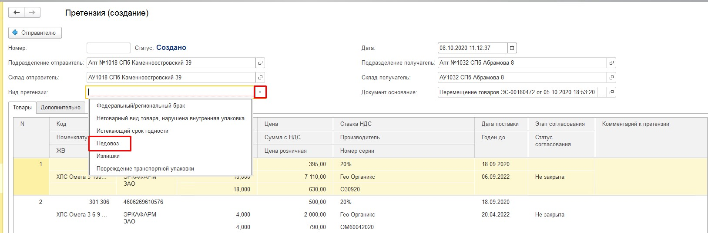The height and width of the screenshot is (233, 708).
Task: Choose Повреждение транспортной упаковки option
Action: (145, 169)
